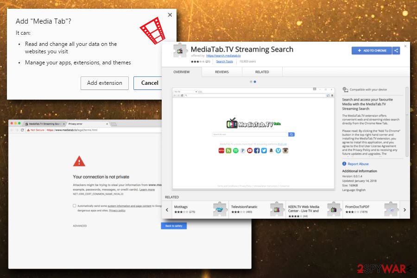
Task: Go to next related extensions
Action: point(404,210)
